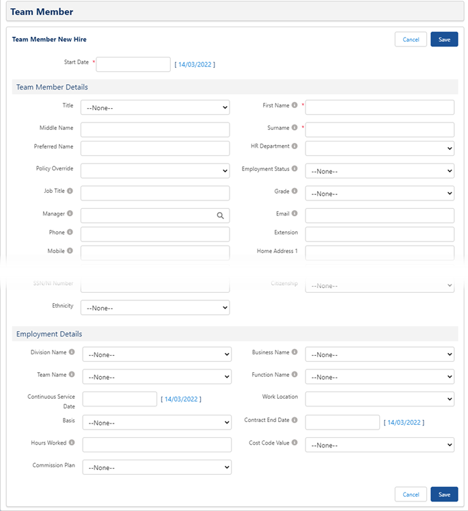Click into the Surname input field
The height and width of the screenshot is (511, 468).
click(x=379, y=129)
